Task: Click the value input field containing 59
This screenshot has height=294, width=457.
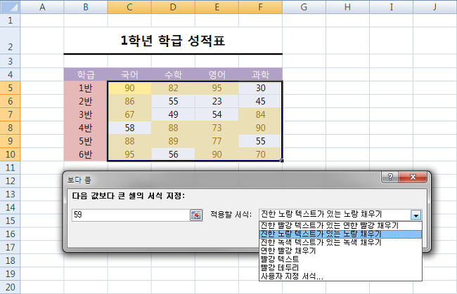Action: [x=131, y=215]
